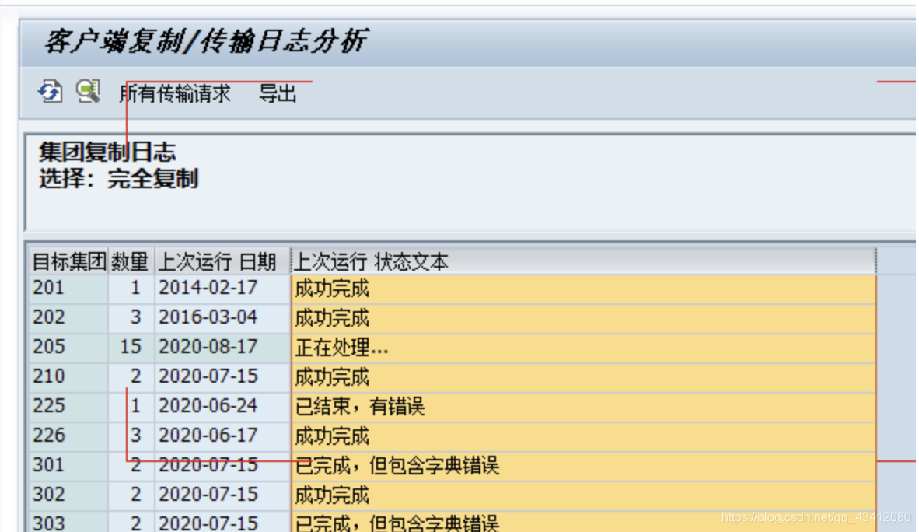Click 成功完成 status in row 302
Screen dimensions: 919x532
click(583, 495)
